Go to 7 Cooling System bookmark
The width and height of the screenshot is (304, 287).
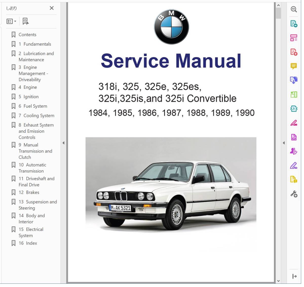tap(36, 115)
